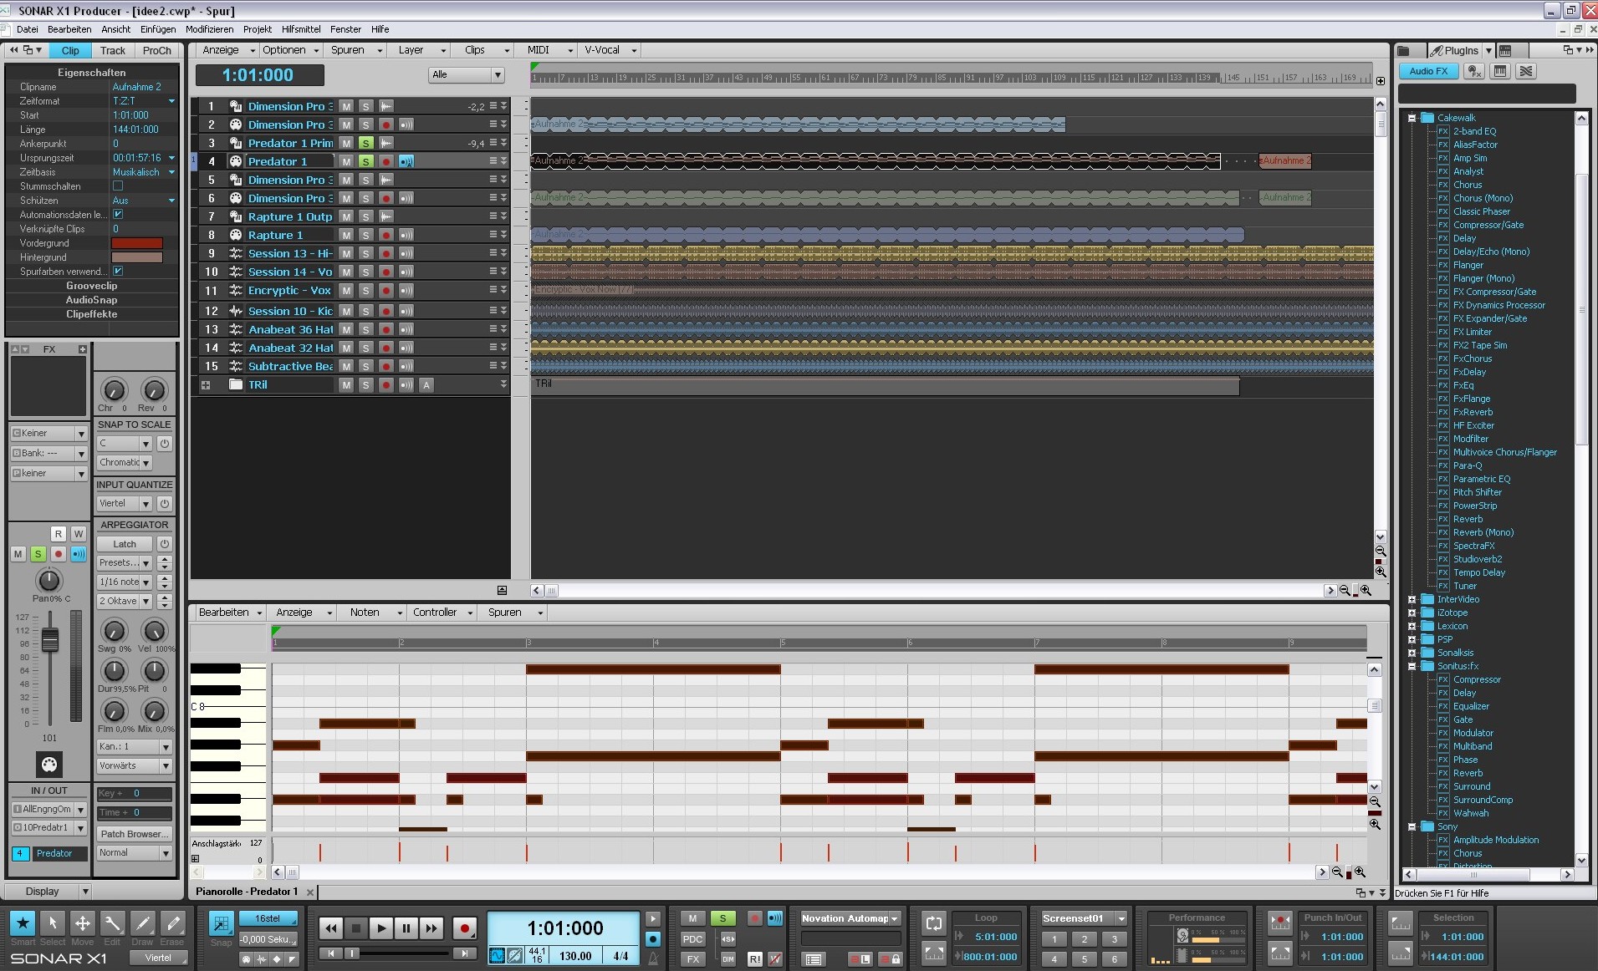Pick the Move tool
The image size is (1598, 971).
click(x=82, y=923)
